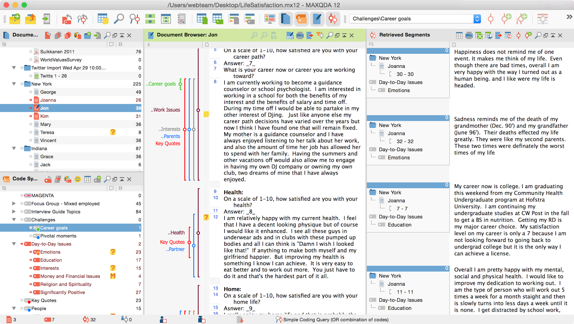Viewport: 574px width, 324px height.
Task: Open the memo on the Teresa document
Action: 113,132
